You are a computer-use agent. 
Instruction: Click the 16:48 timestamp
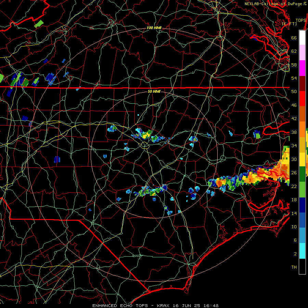tap(211, 306)
